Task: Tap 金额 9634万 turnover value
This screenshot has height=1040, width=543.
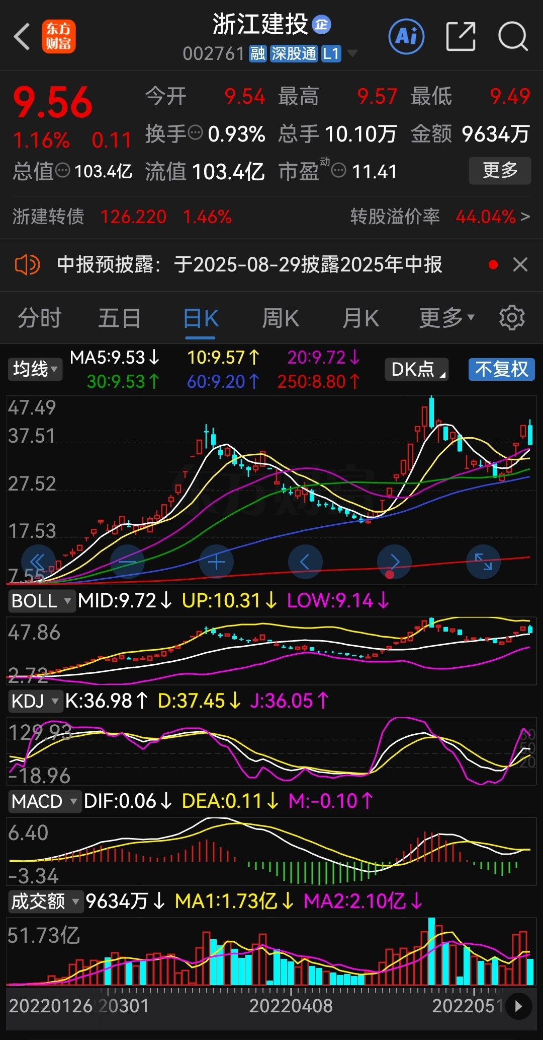Action: click(x=470, y=133)
